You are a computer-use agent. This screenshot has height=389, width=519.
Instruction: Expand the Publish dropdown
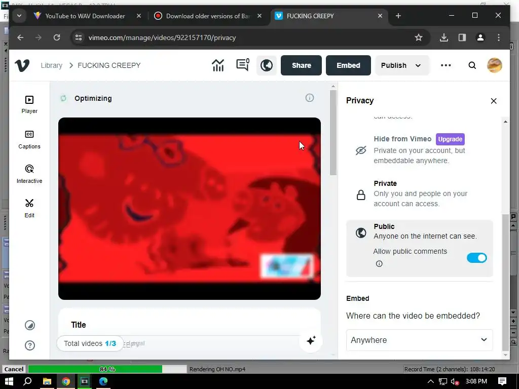(401, 65)
